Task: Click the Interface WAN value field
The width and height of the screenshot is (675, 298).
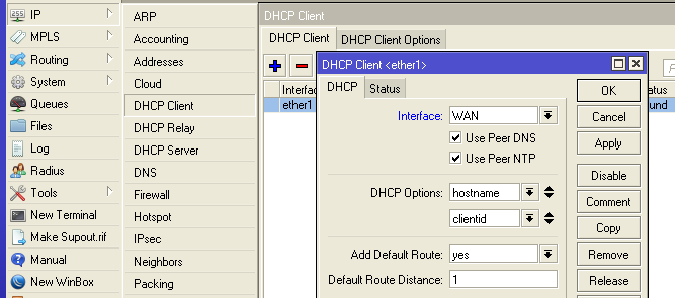Action: [x=494, y=116]
